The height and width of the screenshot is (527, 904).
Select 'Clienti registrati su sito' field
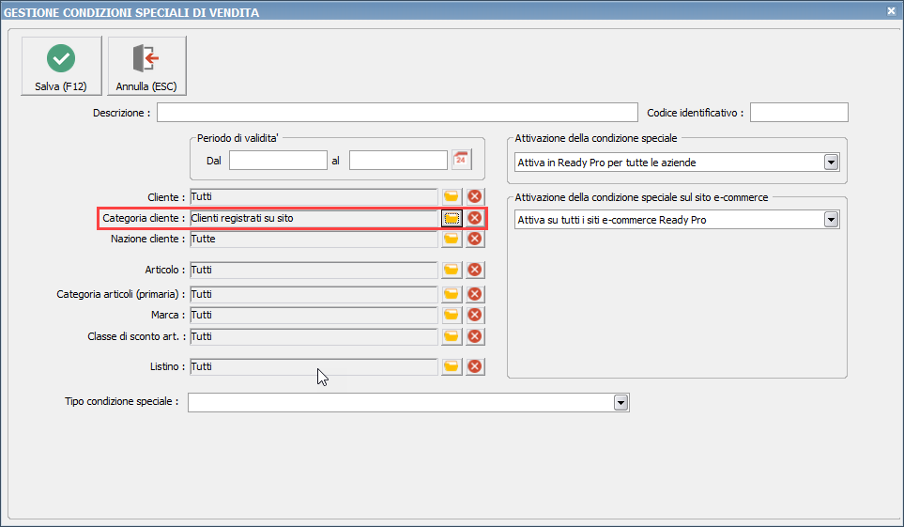[x=314, y=218]
